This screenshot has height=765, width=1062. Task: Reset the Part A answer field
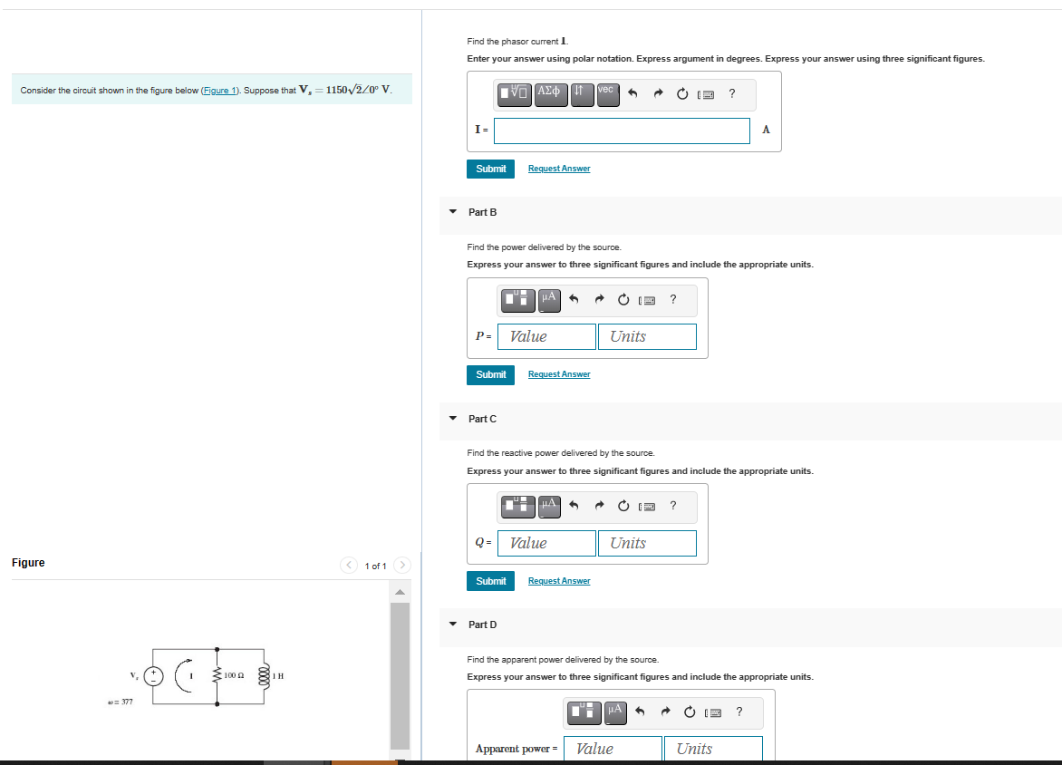pyautogui.click(x=681, y=94)
